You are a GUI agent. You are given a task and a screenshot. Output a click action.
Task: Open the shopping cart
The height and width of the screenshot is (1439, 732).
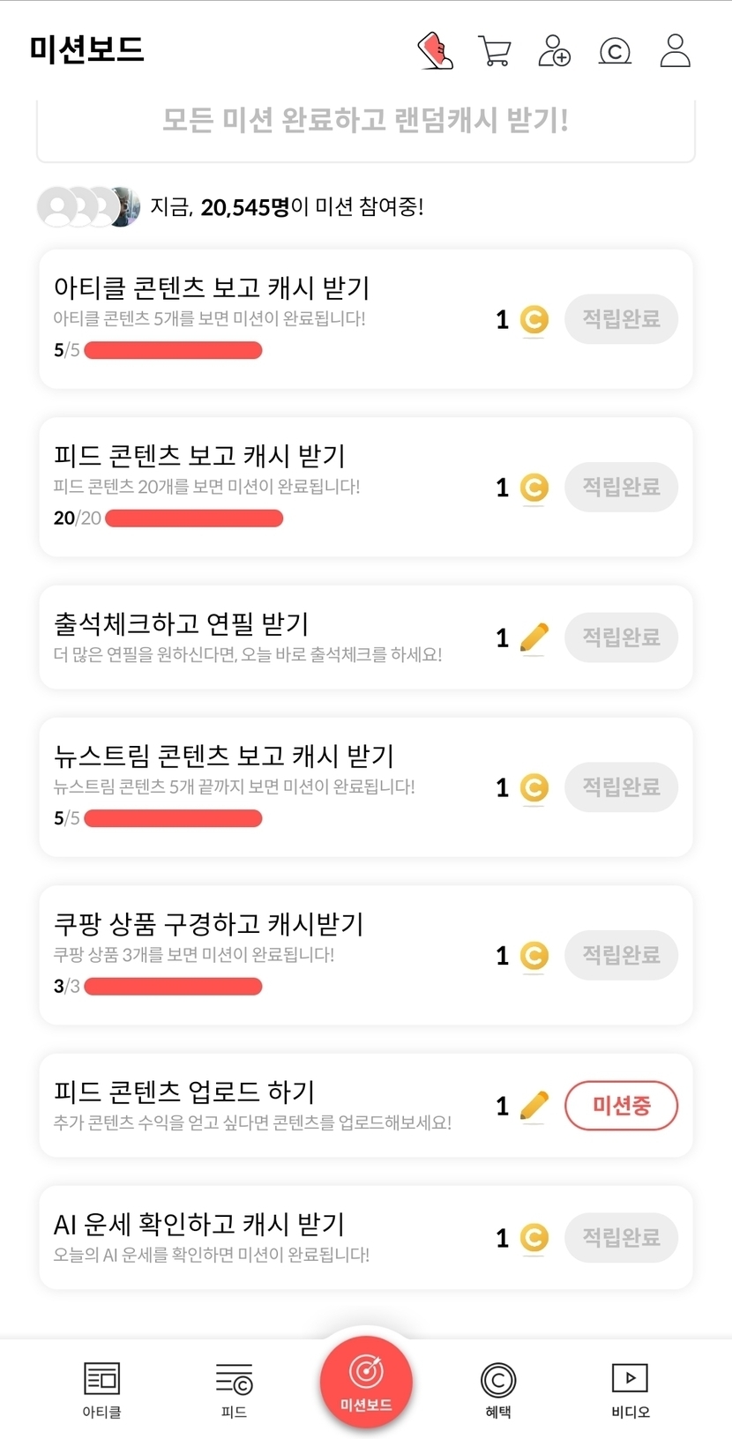[x=495, y=51]
